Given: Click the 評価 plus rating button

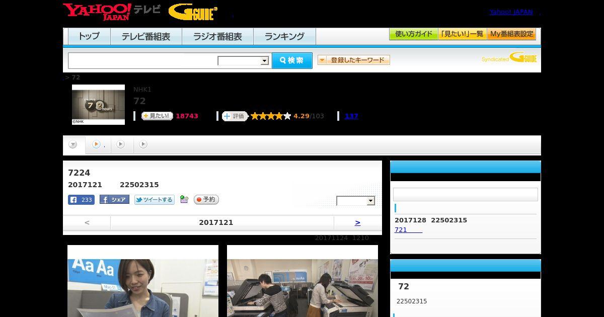Looking at the screenshot, I should click(x=235, y=116).
